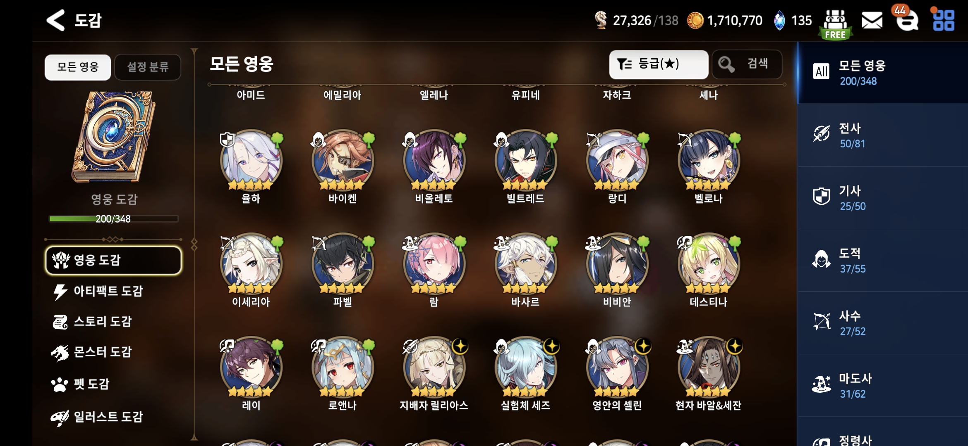Screen dimensions: 968x446
Task: Switch to the 설정 분류 tab
Action: point(148,67)
